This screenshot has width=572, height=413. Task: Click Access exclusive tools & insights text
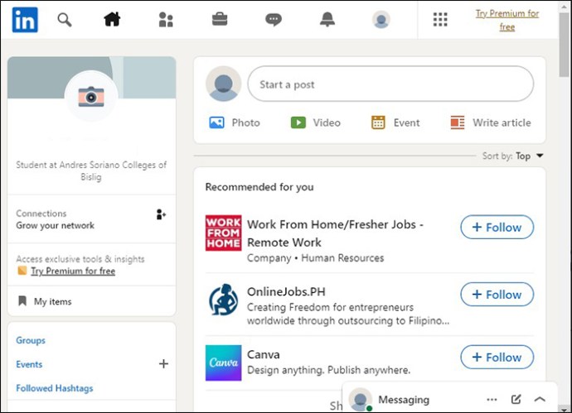point(80,259)
